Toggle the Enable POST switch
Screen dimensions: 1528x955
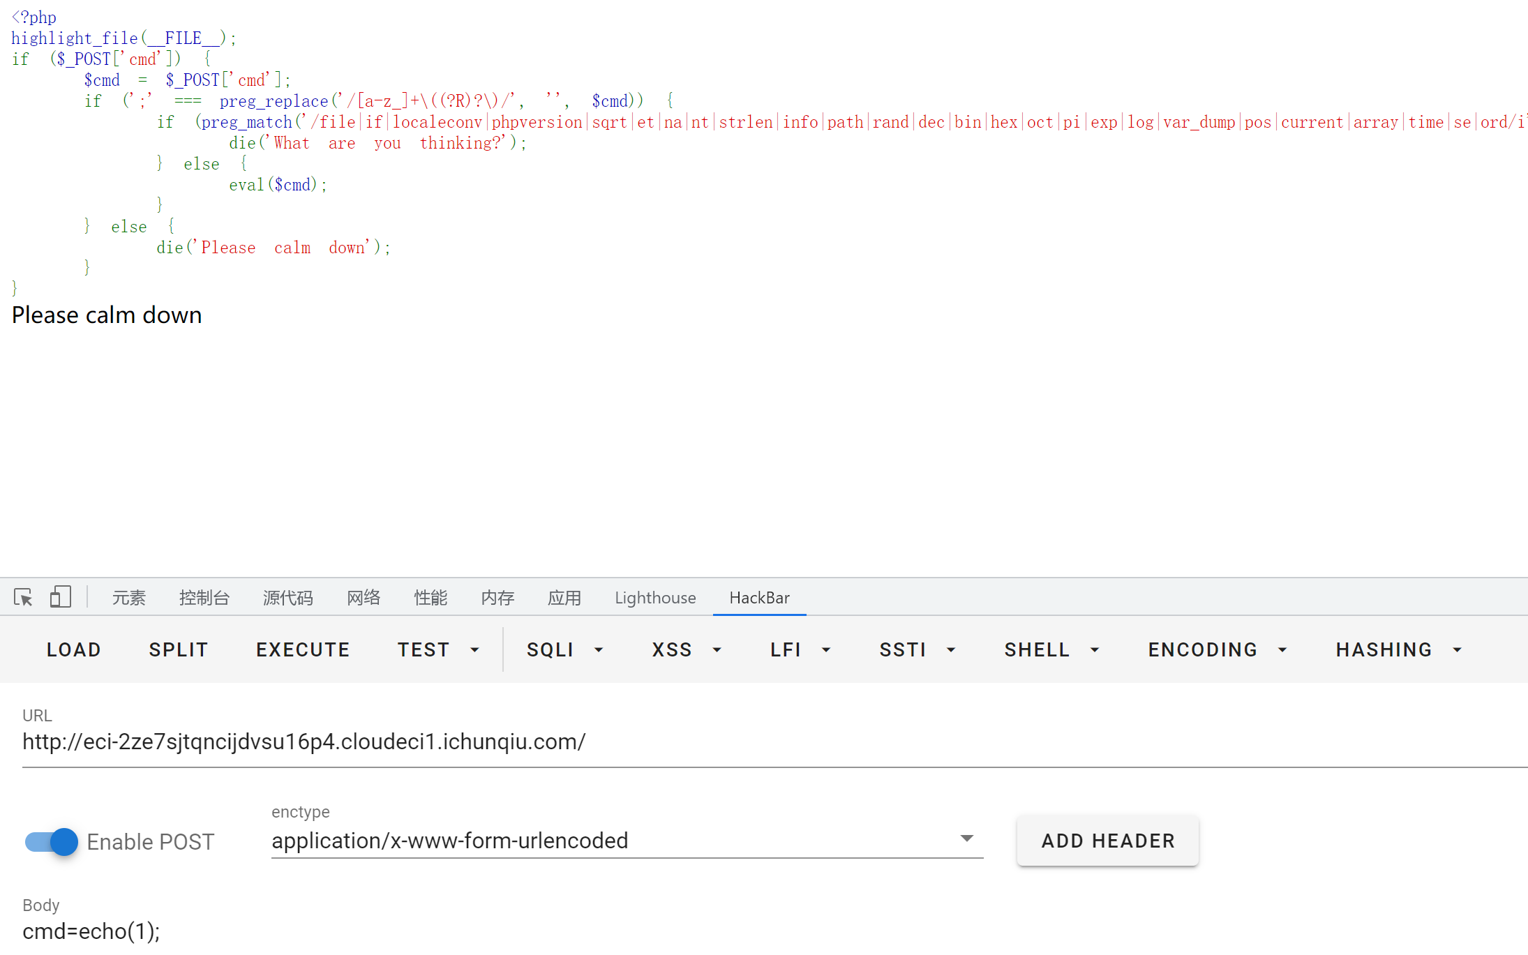[52, 841]
